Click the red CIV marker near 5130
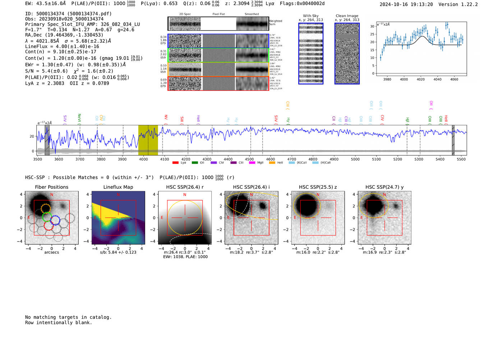Screen dimensions: 503x342 pyautogui.click(x=382, y=120)
